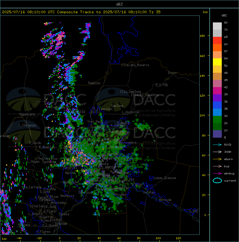Pick the light gray 70–80 dBZ swatch
Screen dimensions: 239x242
pyautogui.click(x=217, y=26)
